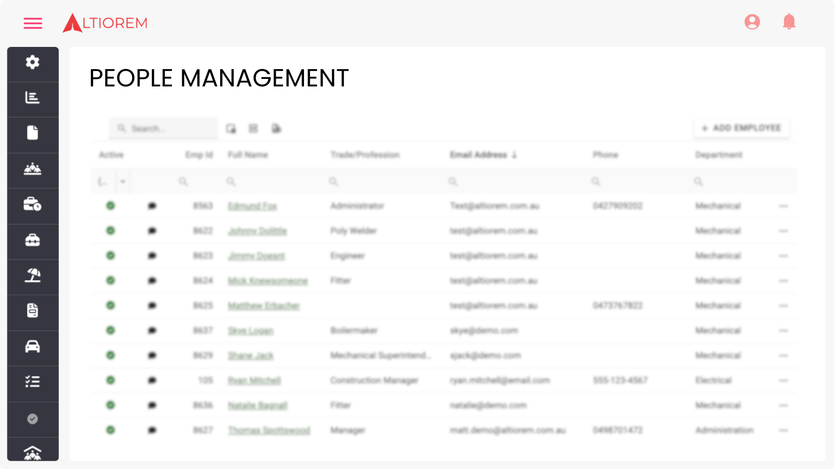The width and height of the screenshot is (835, 469).
Task: Open the leave beach umbrella sidebar icon
Action: coord(33,275)
